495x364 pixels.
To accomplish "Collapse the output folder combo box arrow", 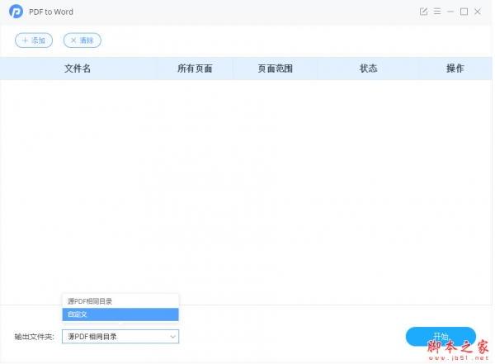I will click(x=172, y=337).
